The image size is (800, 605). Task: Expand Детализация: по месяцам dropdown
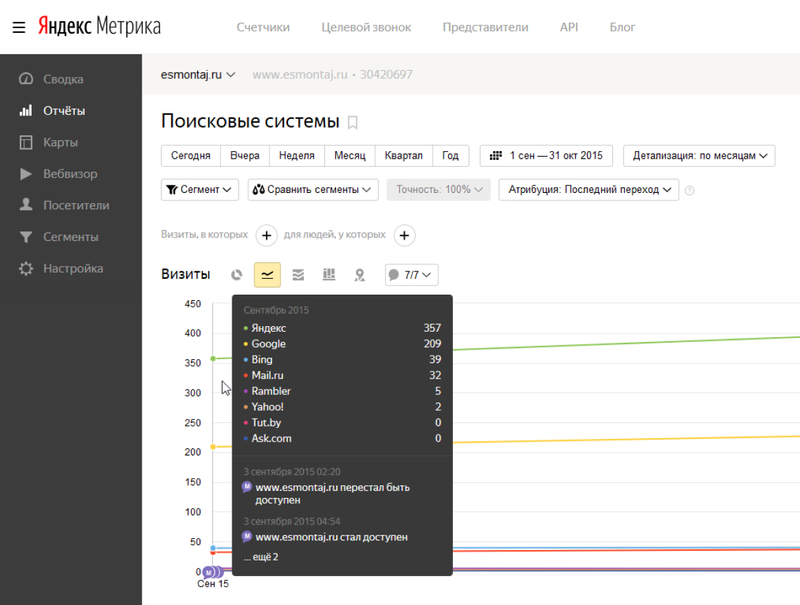coord(699,156)
